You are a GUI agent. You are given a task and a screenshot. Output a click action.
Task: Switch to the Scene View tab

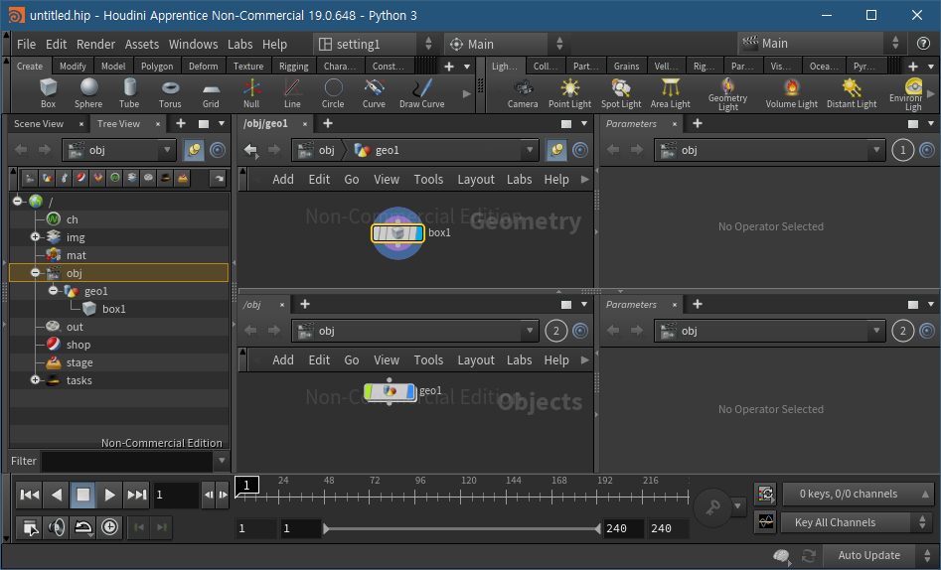pos(39,123)
